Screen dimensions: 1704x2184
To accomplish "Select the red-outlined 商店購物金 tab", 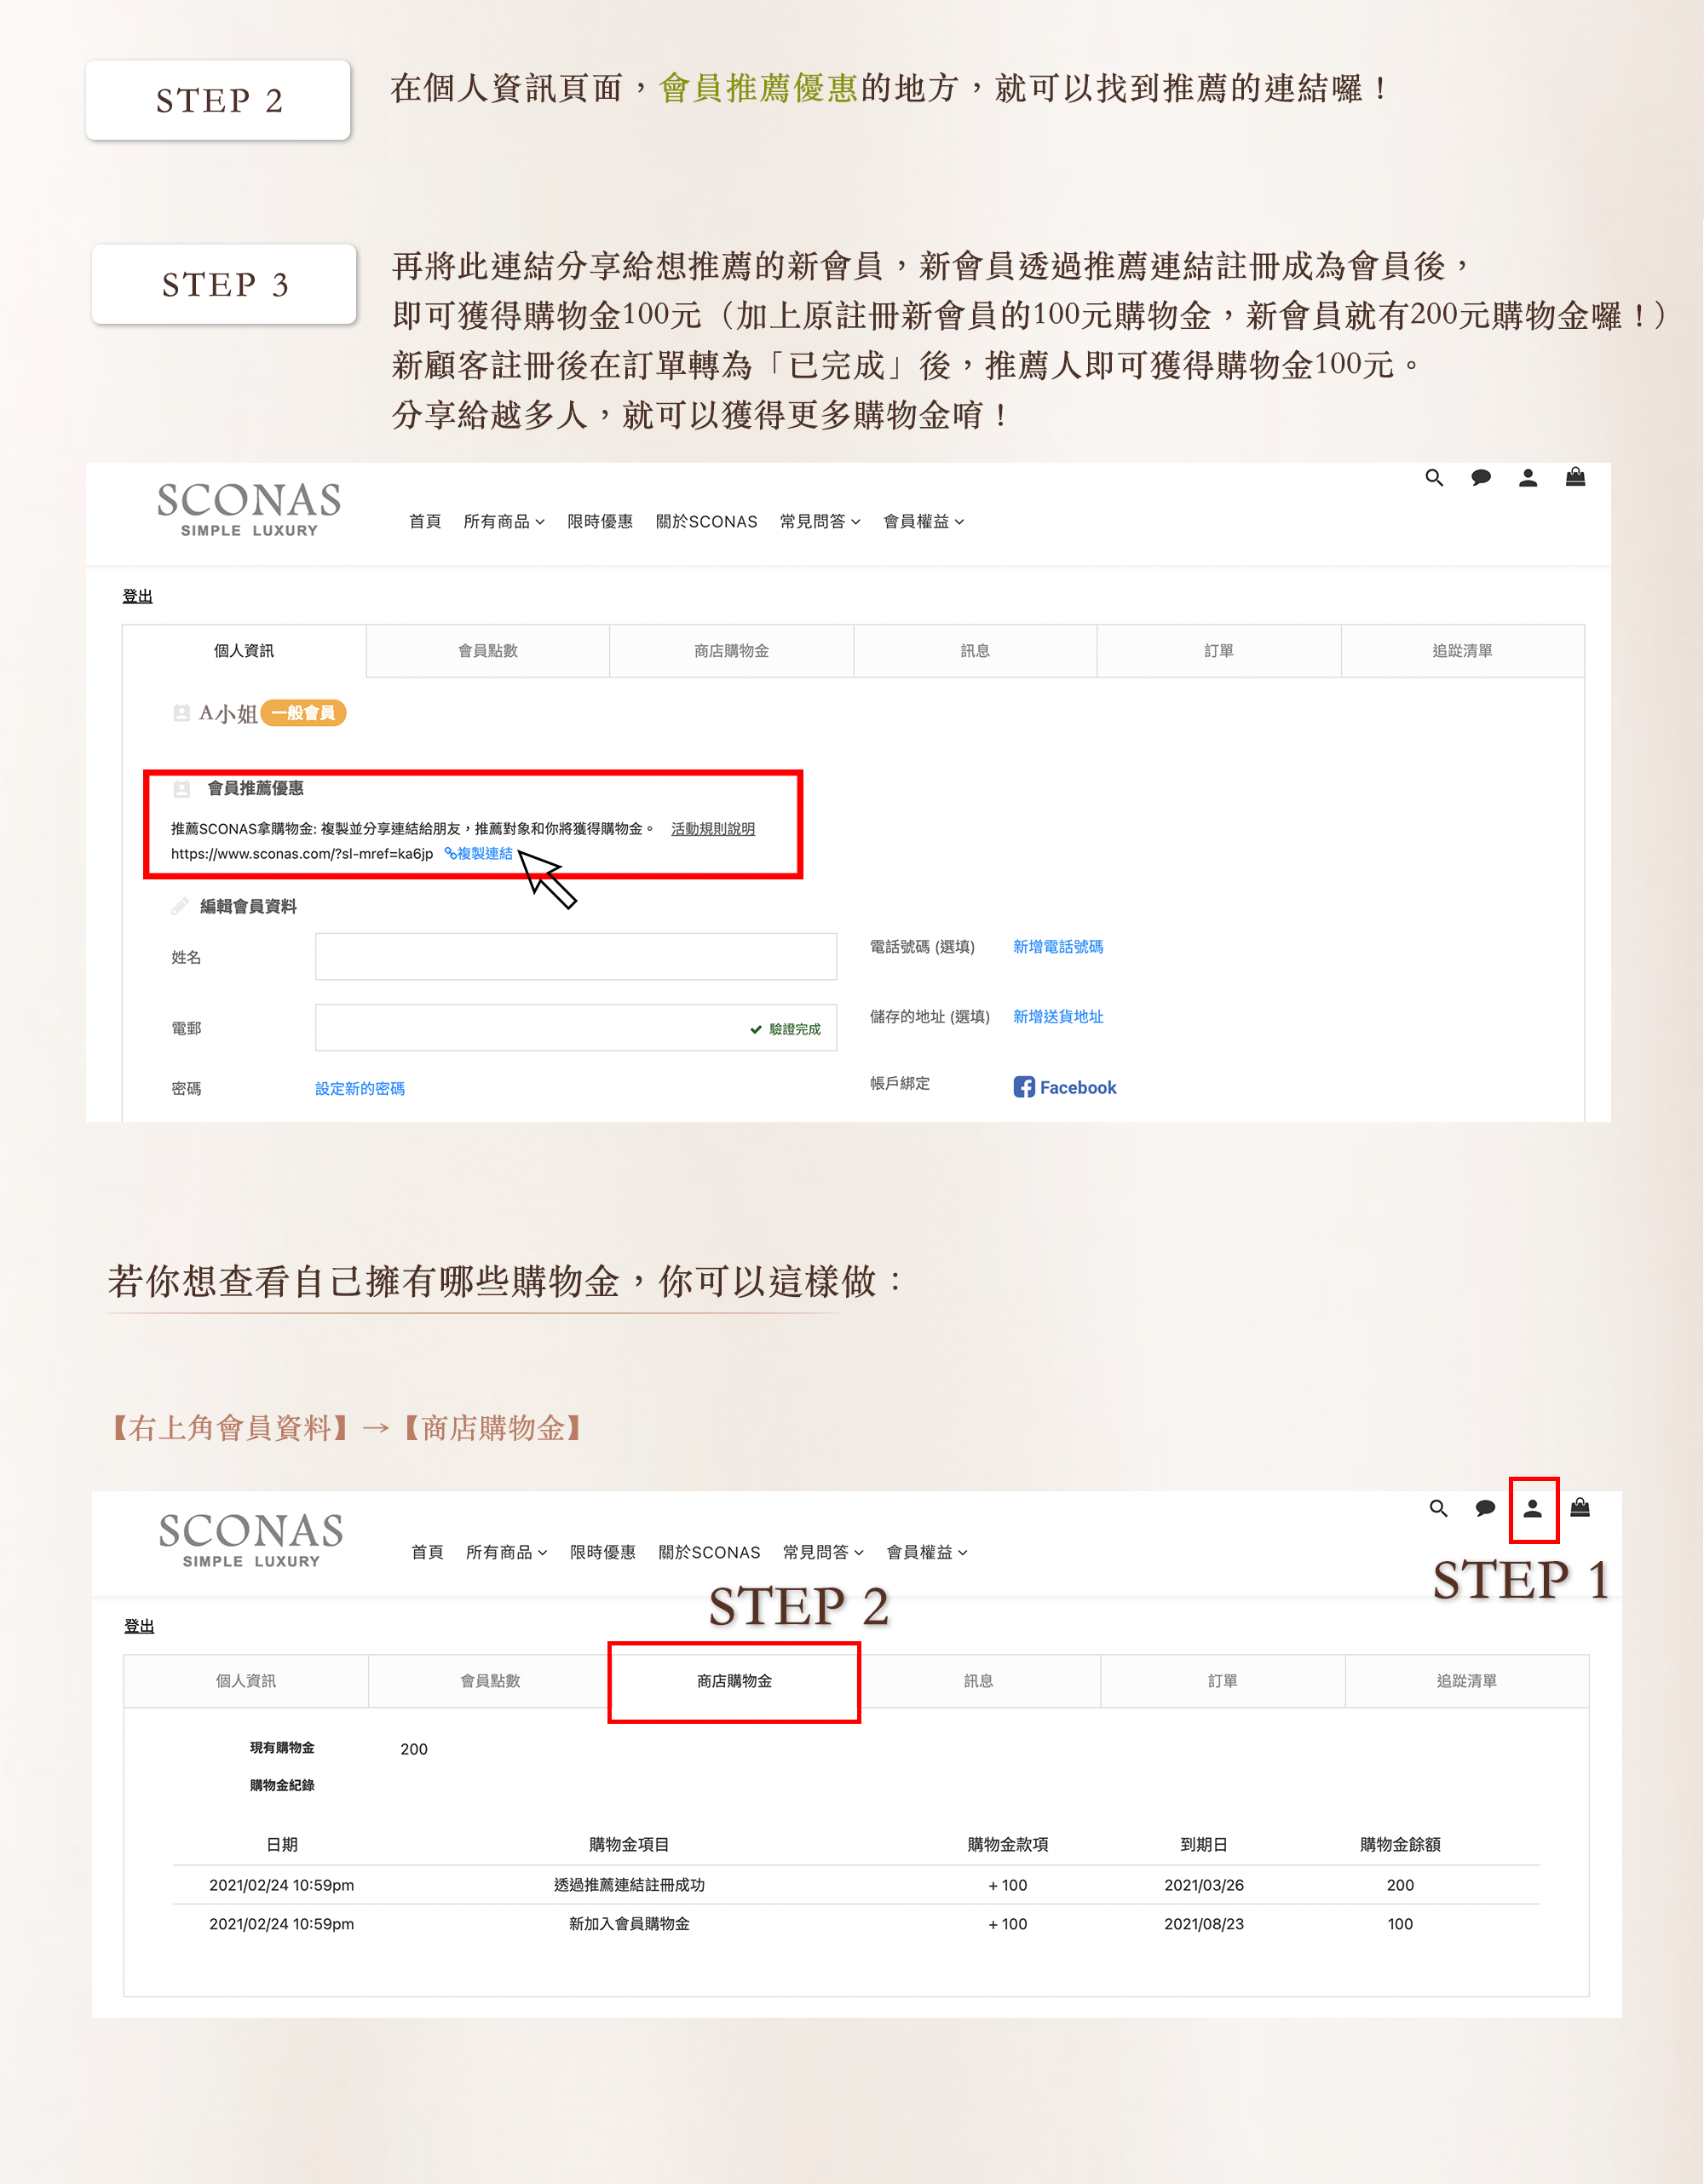I will coord(734,1682).
